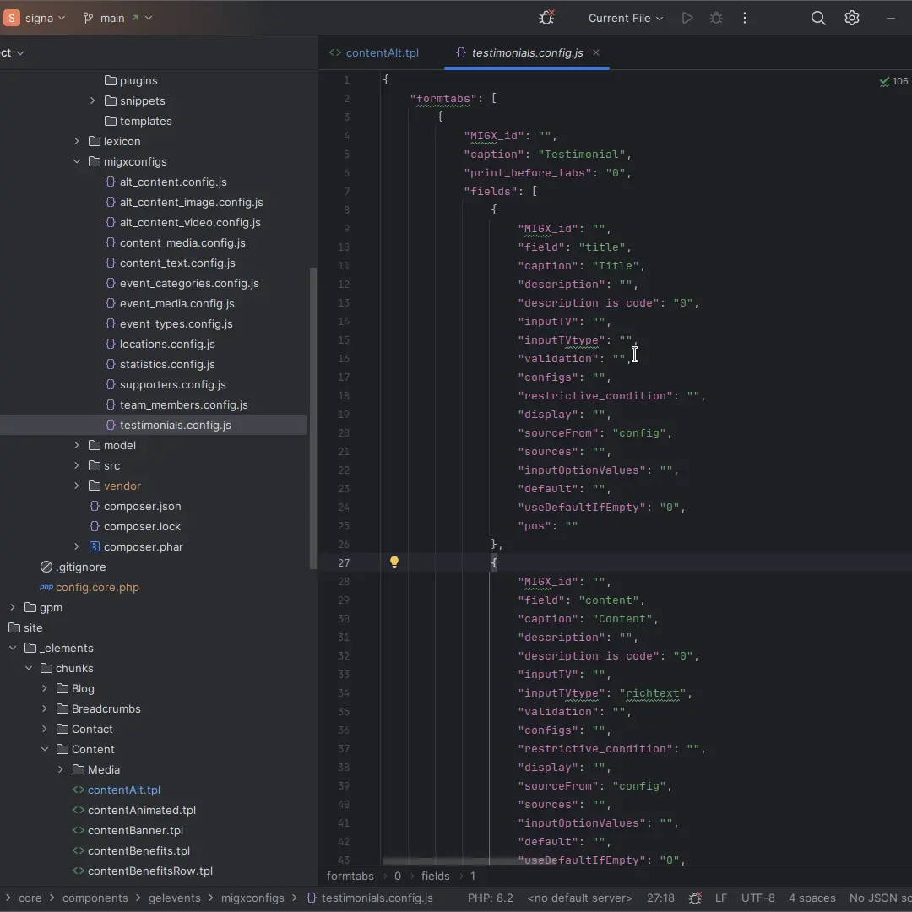Open the Search Everywhere magnifier
The height and width of the screenshot is (912, 912).
[817, 18]
